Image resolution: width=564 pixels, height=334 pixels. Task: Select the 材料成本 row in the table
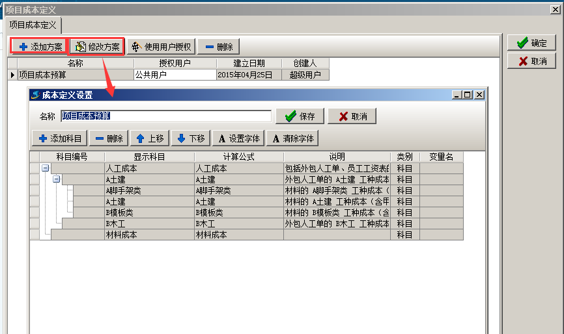[x=149, y=235]
